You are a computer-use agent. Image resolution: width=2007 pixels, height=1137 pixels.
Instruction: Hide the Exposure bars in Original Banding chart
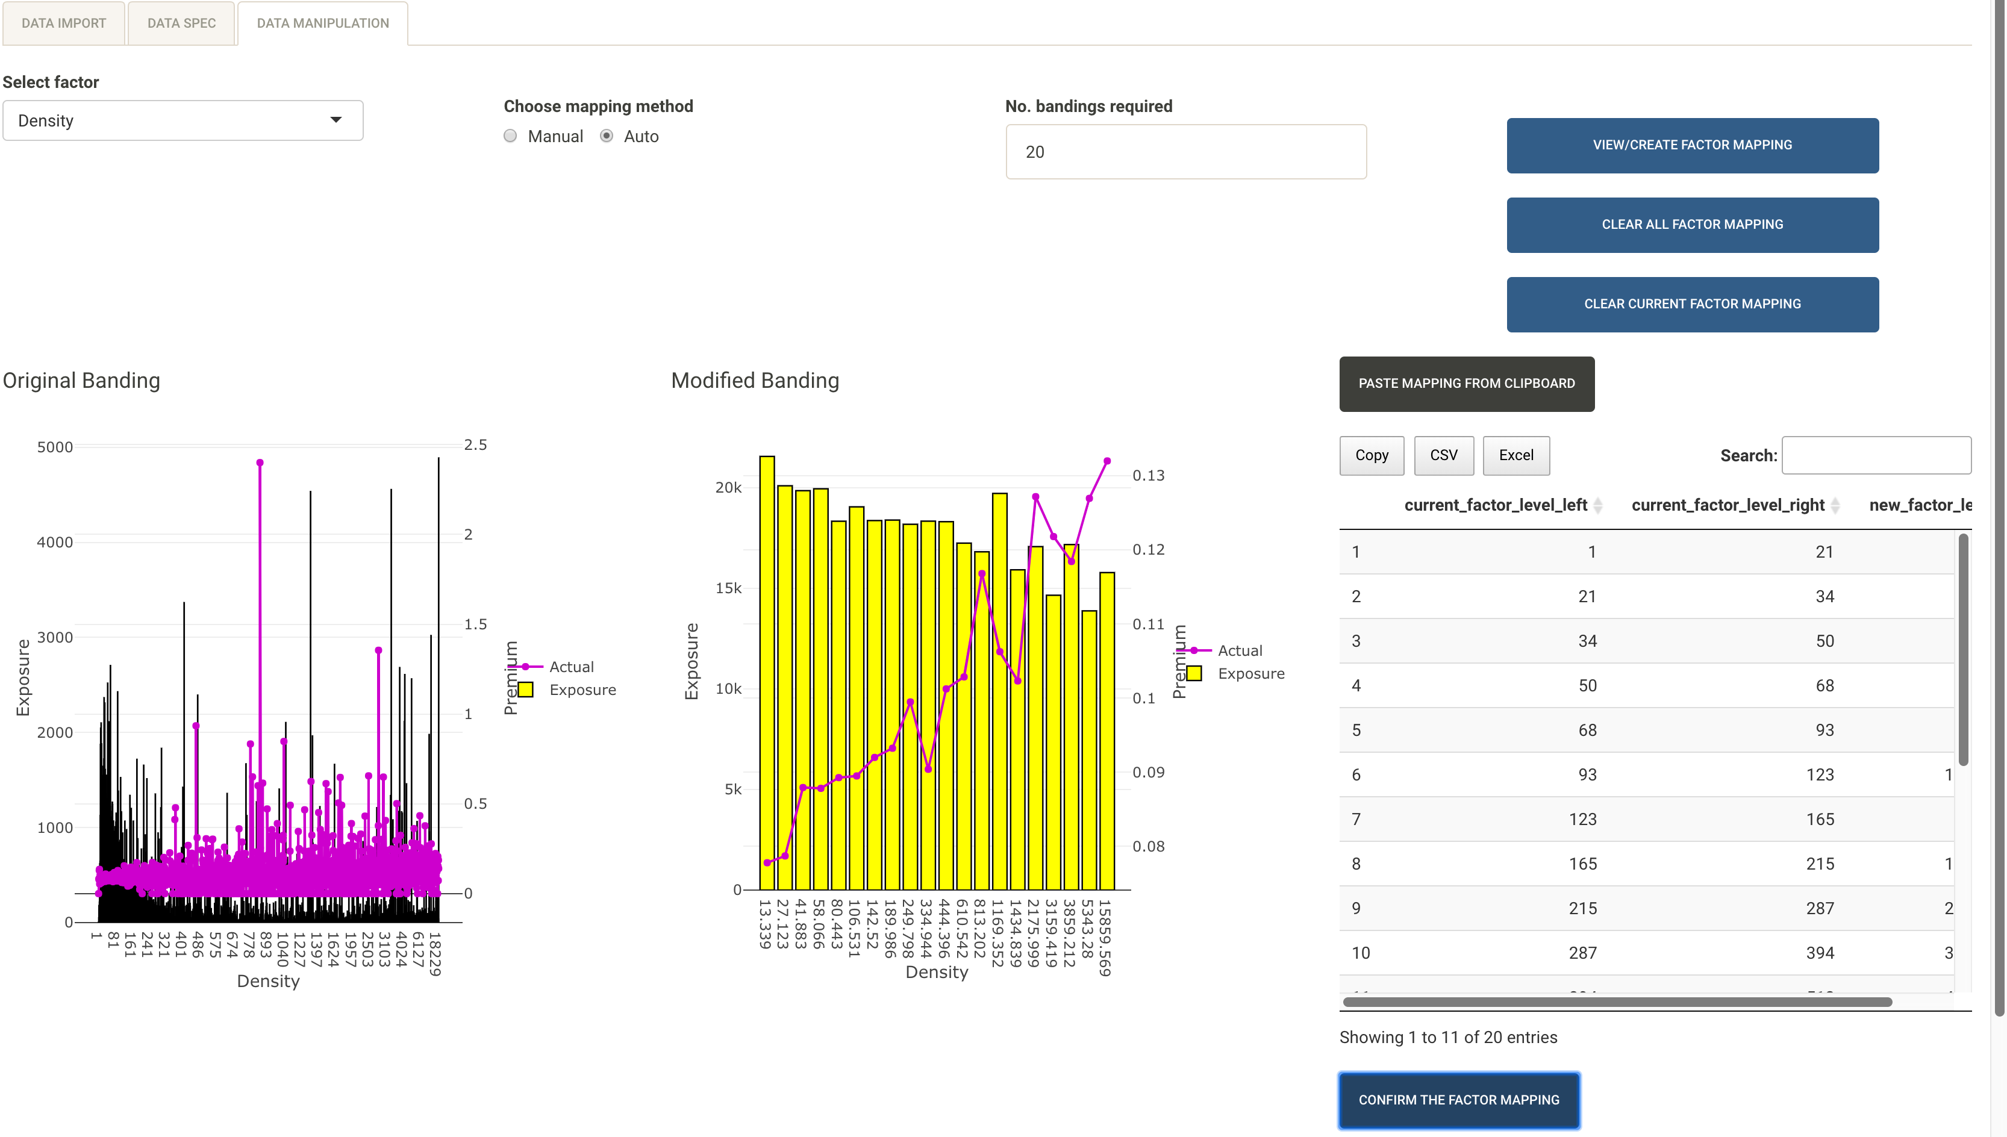click(x=582, y=690)
